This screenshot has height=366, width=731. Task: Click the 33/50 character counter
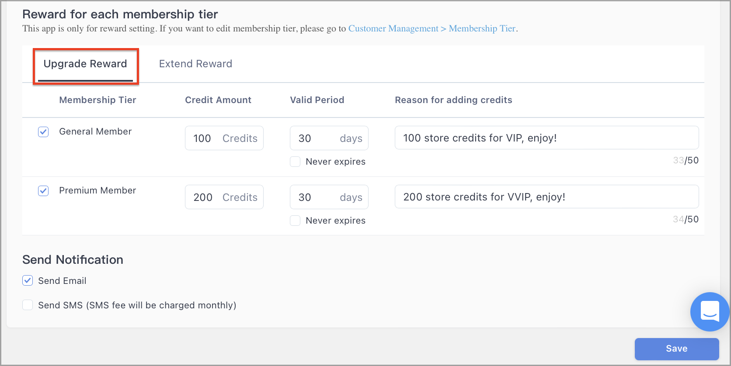point(686,160)
